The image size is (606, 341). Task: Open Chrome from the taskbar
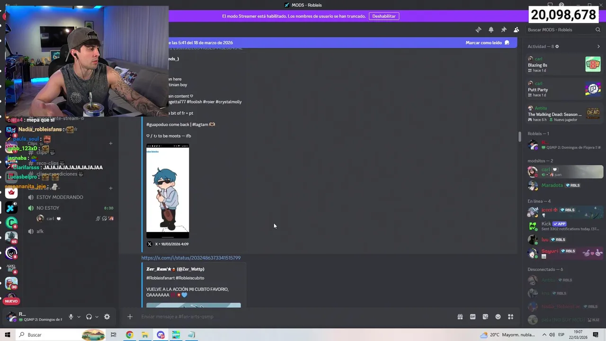tap(129, 335)
